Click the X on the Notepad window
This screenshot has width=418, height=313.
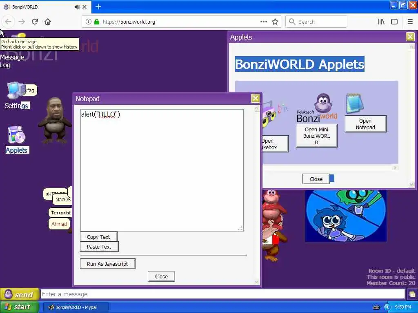coord(256,98)
